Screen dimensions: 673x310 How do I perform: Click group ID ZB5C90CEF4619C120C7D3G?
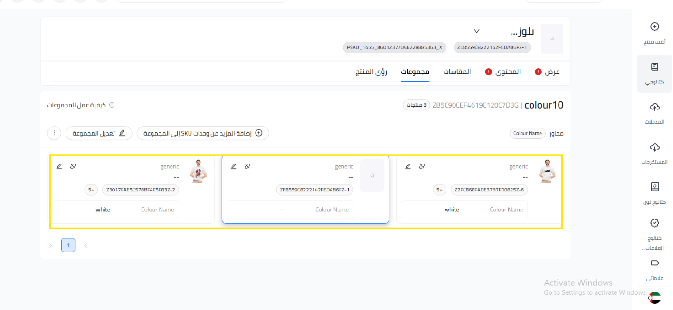(475, 105)
